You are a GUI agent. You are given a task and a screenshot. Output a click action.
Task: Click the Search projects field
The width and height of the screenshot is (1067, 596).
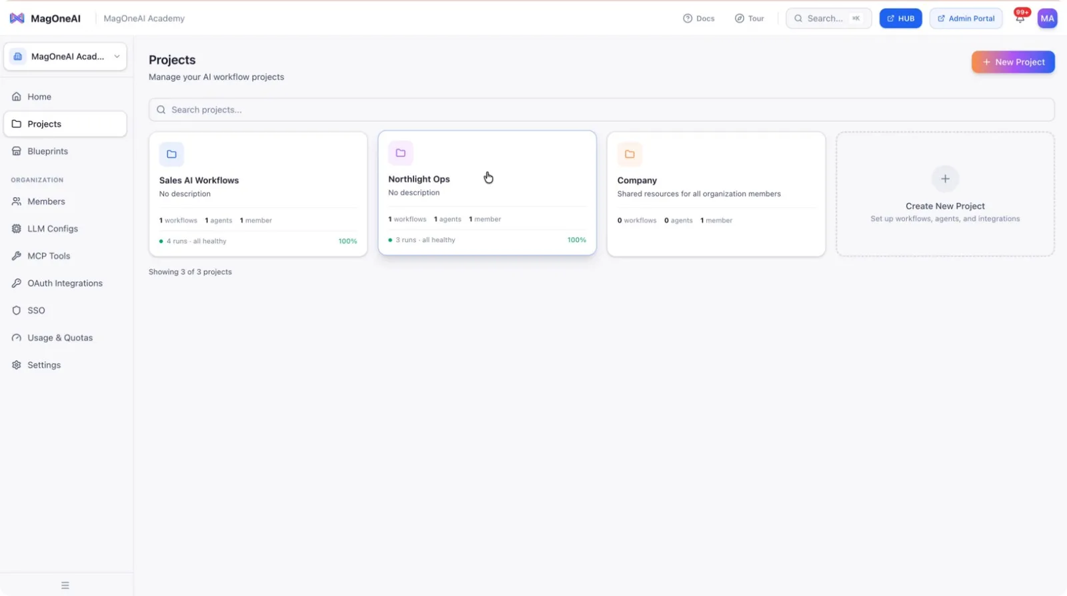[x=602, y=110]
